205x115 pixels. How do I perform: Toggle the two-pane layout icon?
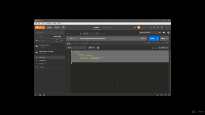click(161, 95)
